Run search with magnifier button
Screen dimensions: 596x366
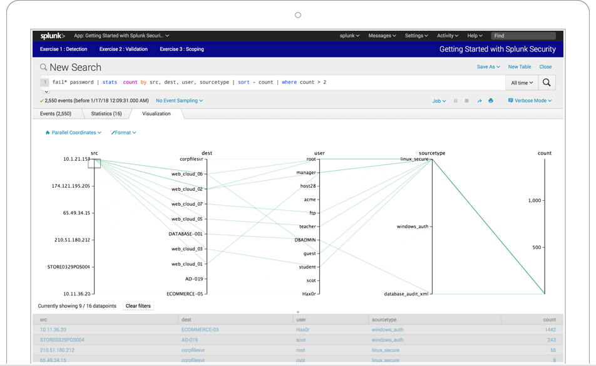coord(547,83)
